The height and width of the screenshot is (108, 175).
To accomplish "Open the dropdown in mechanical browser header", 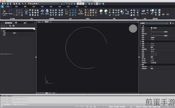I will click(x=27, y=23).
